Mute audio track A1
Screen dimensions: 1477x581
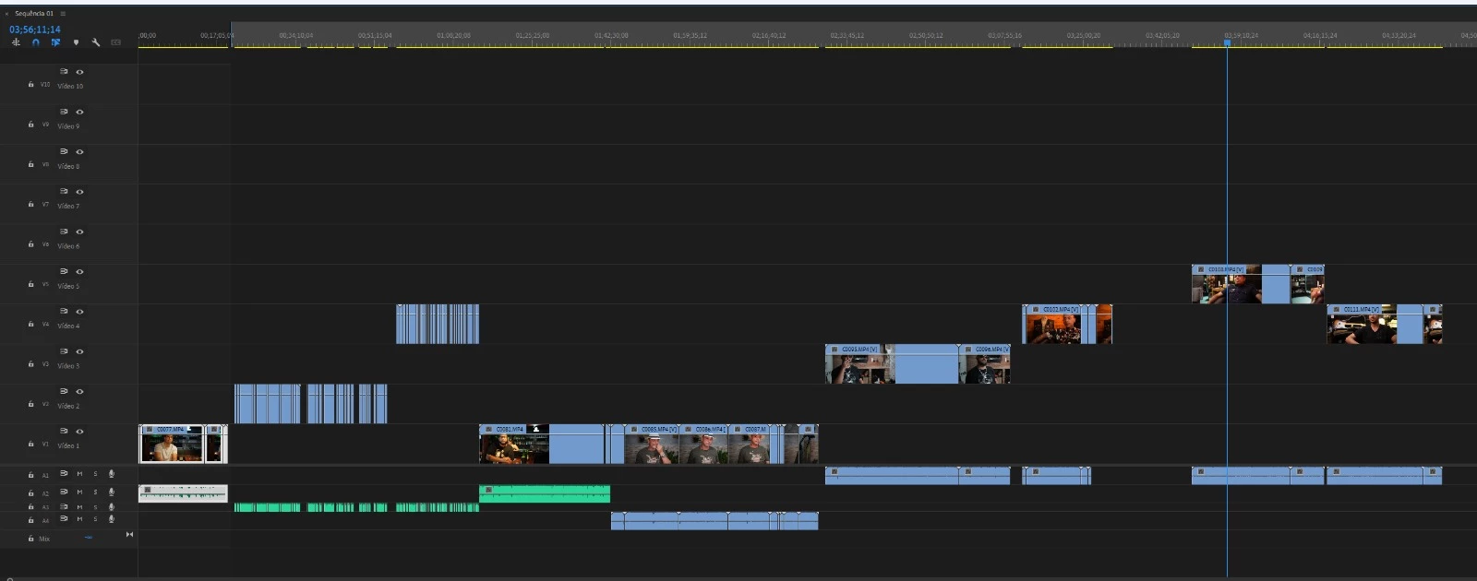pos(79,474)
